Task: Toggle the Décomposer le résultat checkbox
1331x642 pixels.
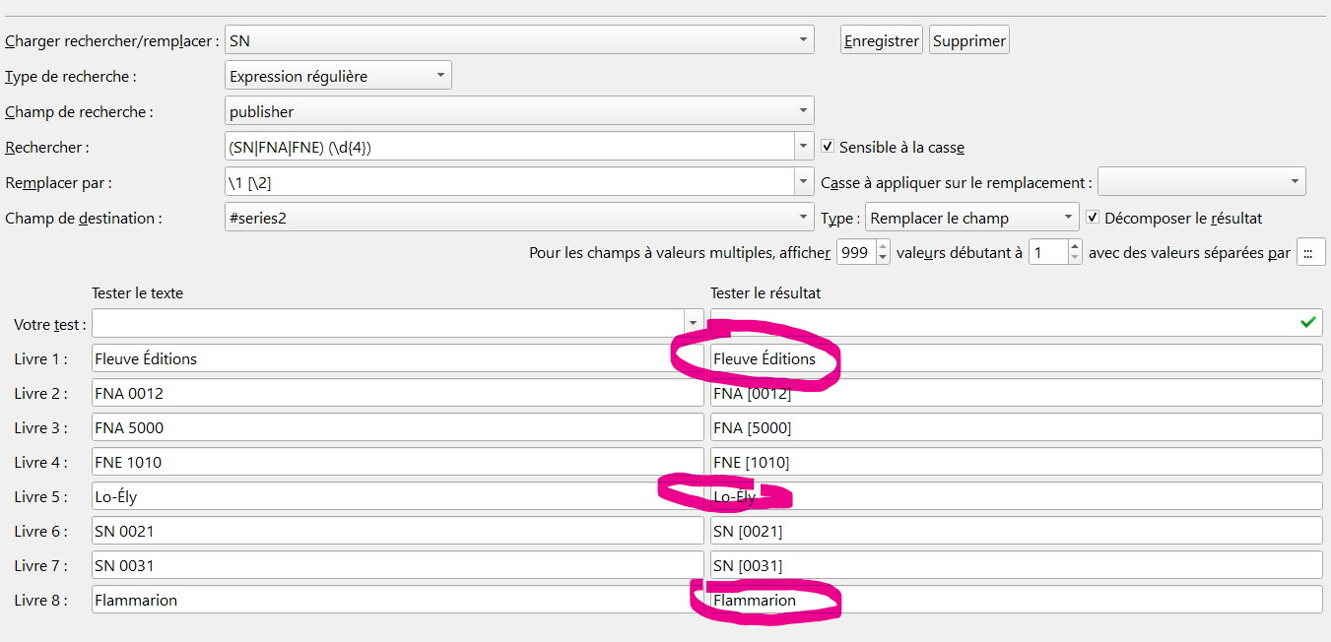Action: [x=1093, y=218]
